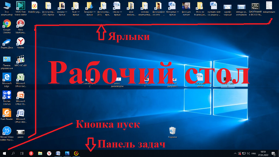Open the 'БИОГРАФИЯ В ФОТОГРА..' video file

(x=255, y=9)
